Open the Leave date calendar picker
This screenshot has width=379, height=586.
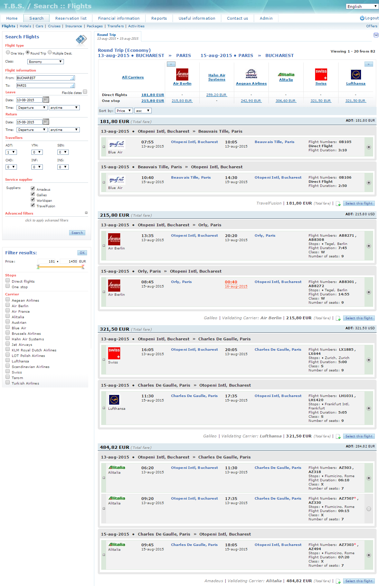[46, 100]
